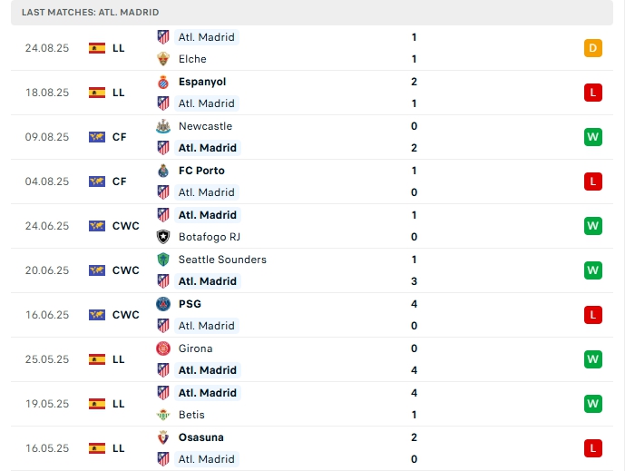Image resolution: width=625 pixels, height=471 pixels.
Task: Click the Loss badge for PSG match
Action: [593, 315]
